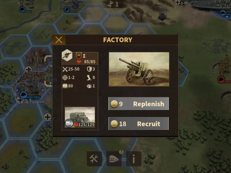Screen dimensions: 231x173
Task: Click the eagle emblem stat icon
Action: tap(65, 86)
